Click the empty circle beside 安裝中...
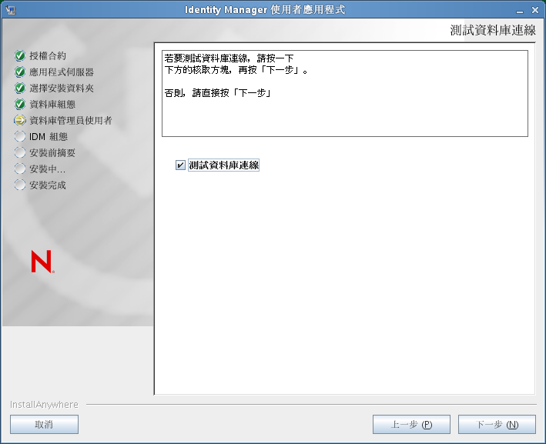The image size is (546, 444). tap(20, 169)
